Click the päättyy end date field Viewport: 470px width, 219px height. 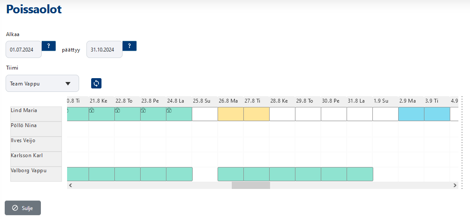click(104, 50)
